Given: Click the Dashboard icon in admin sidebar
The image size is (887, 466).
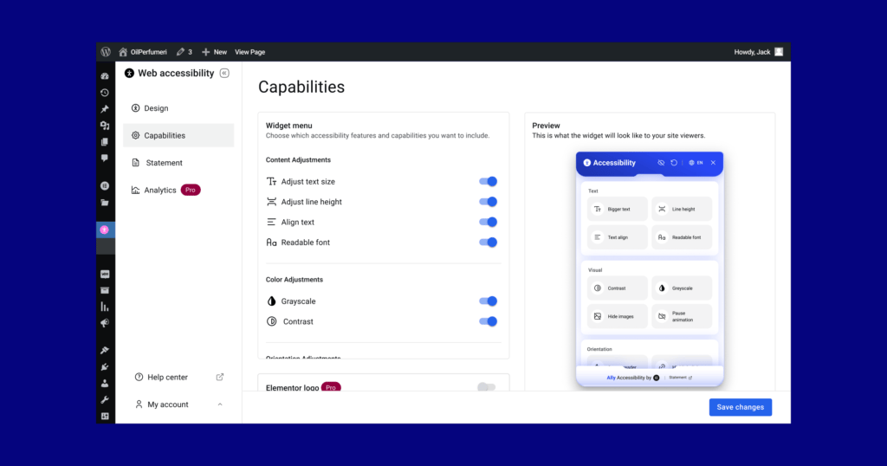Looking at the screenshot, I should 105,75.
